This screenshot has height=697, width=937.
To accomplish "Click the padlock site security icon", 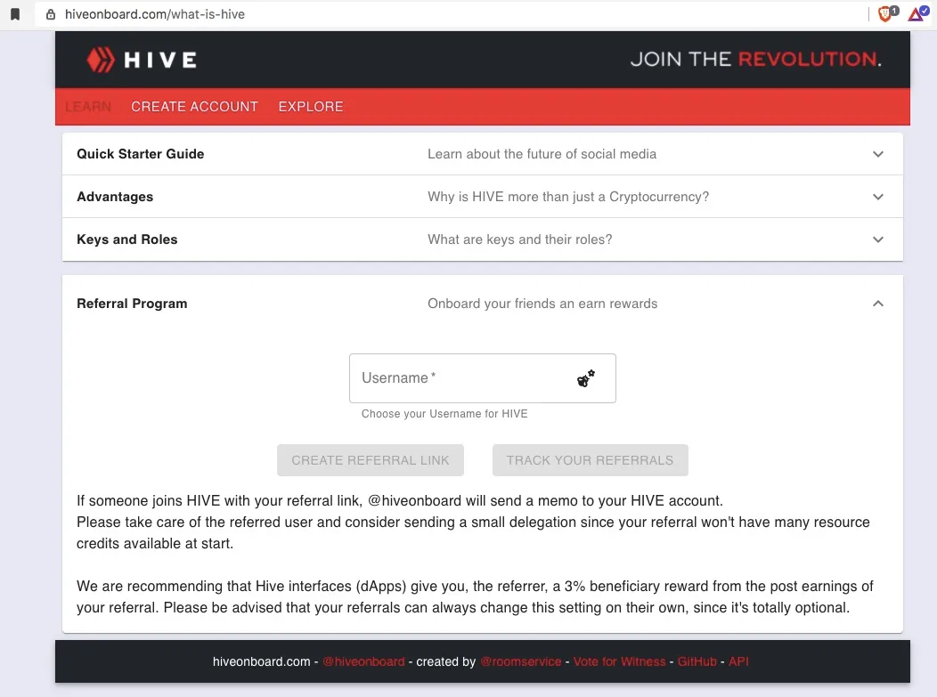I will pos(51,14).
